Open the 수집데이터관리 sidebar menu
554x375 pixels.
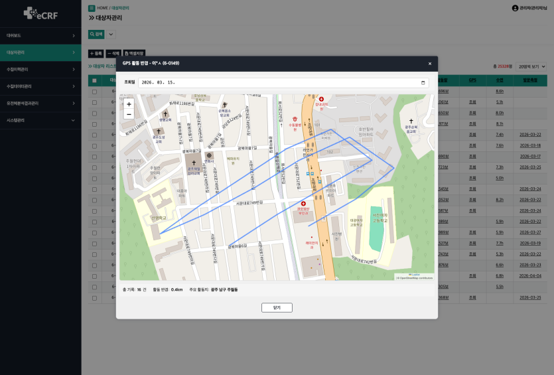[x=40, y=86]
